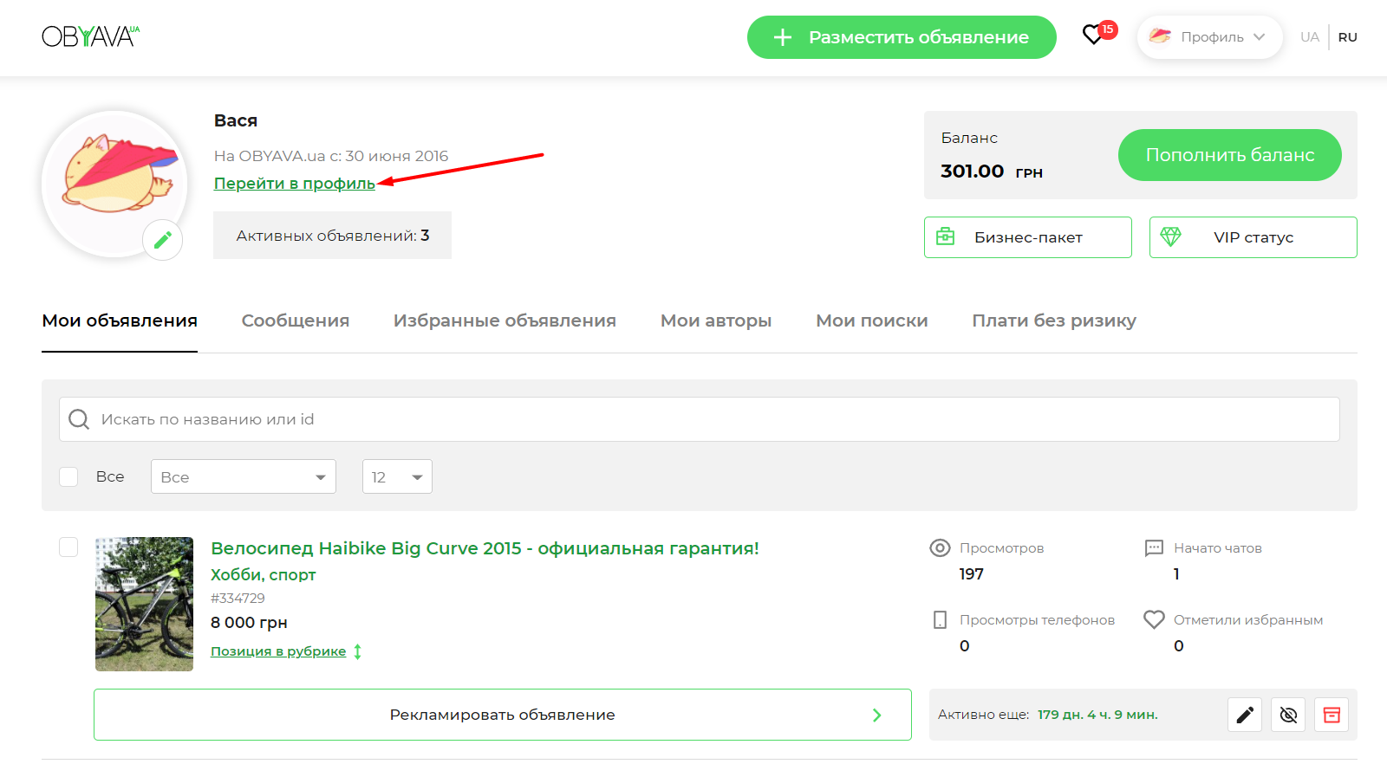Click the green avatar edit pencil icon

pyautogui.click(x=163, y=240)
